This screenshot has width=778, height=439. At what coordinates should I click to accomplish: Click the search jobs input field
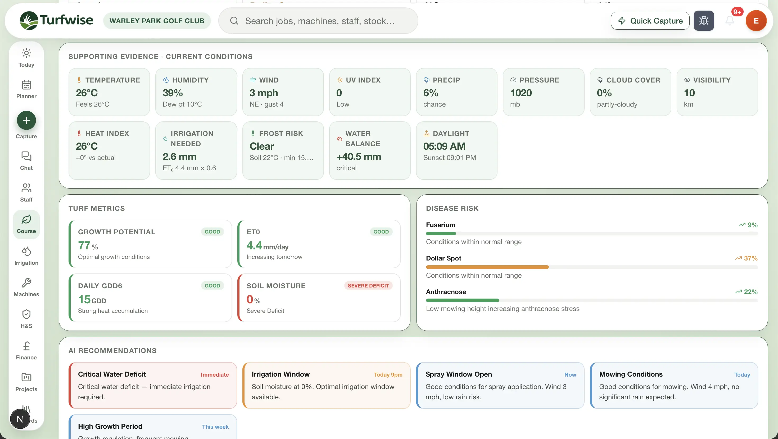coord(318,21)
